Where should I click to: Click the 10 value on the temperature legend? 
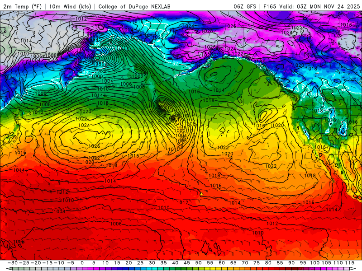(105, 263)
